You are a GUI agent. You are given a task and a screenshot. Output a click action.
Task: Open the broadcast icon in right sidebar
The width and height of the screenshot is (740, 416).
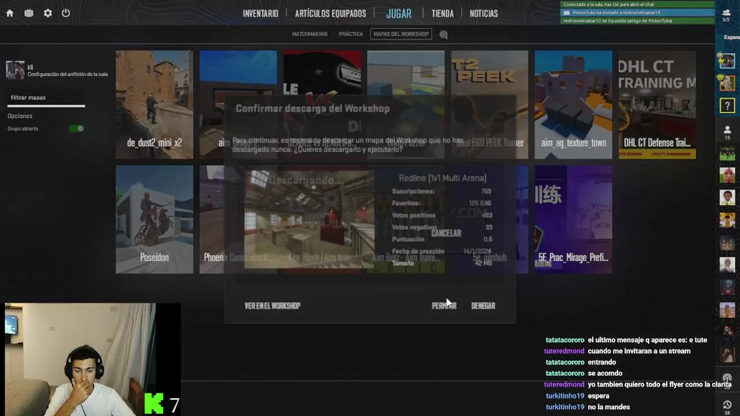point(727,378)
